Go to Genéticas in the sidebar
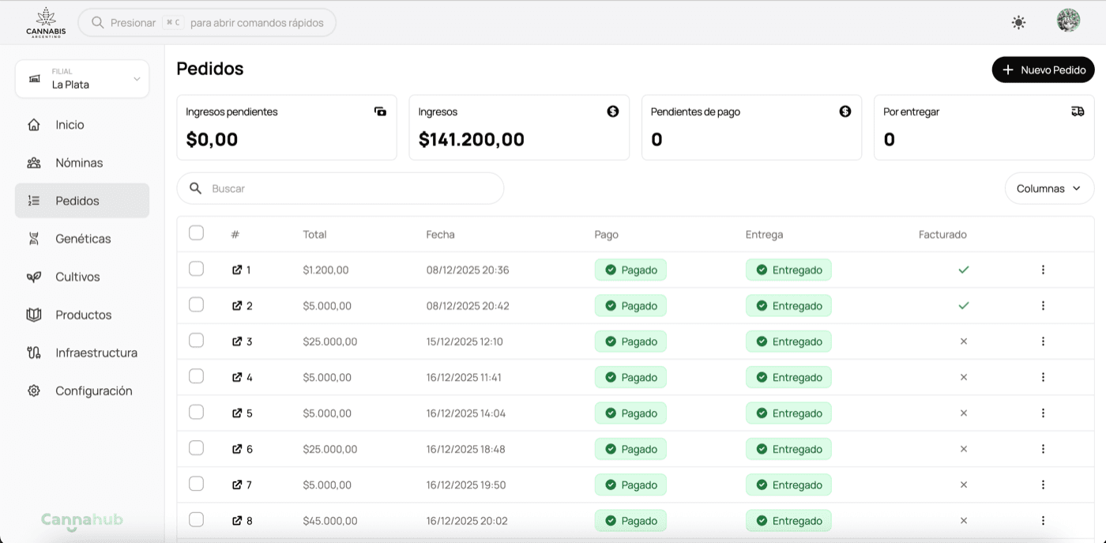The height and width of the screenshot is (543, 1106). (x=82, y=239)
